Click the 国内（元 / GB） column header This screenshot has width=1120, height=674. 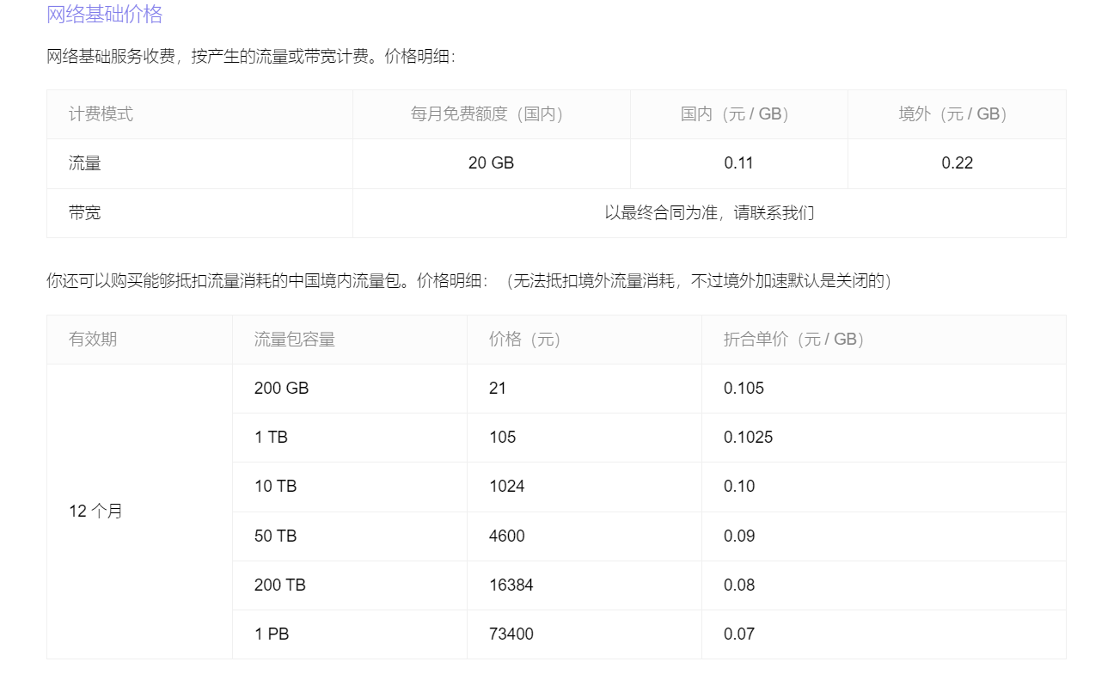738,114
